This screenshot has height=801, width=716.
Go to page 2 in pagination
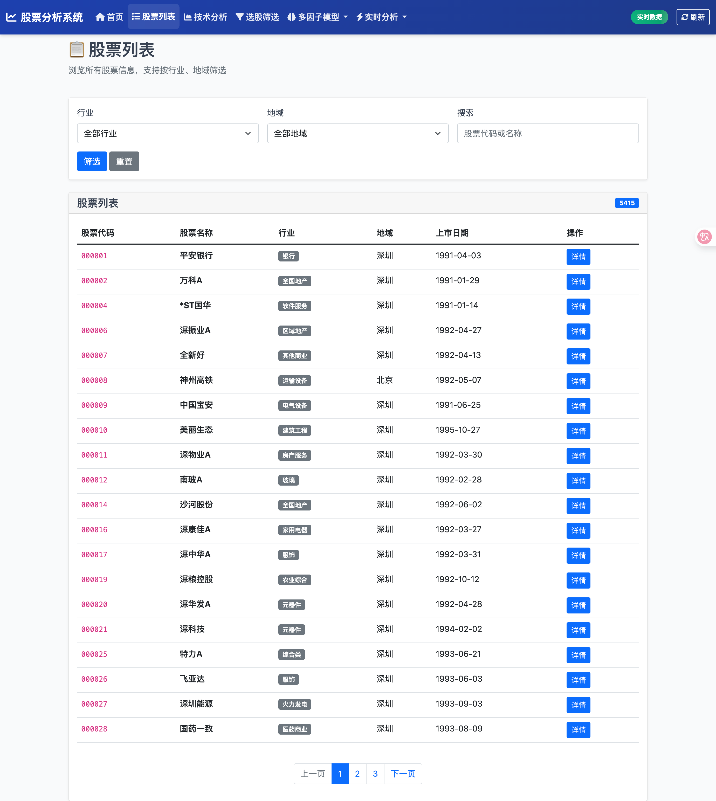coord(357,774)
